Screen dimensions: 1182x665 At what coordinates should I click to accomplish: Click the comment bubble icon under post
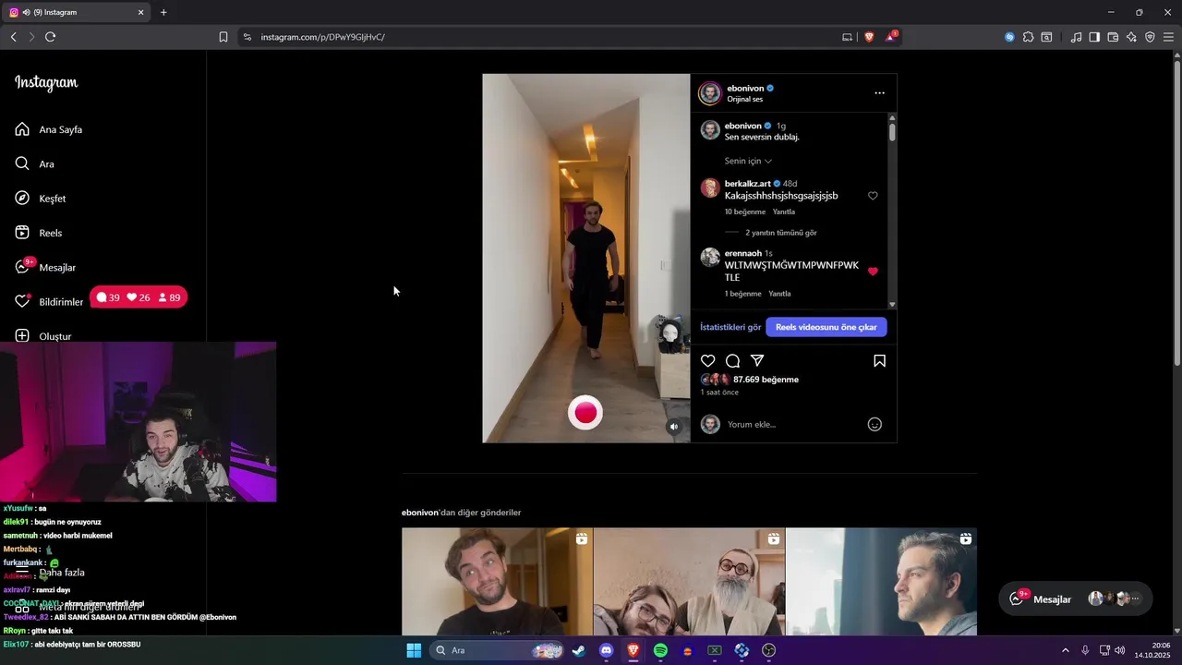coord(732,361)
